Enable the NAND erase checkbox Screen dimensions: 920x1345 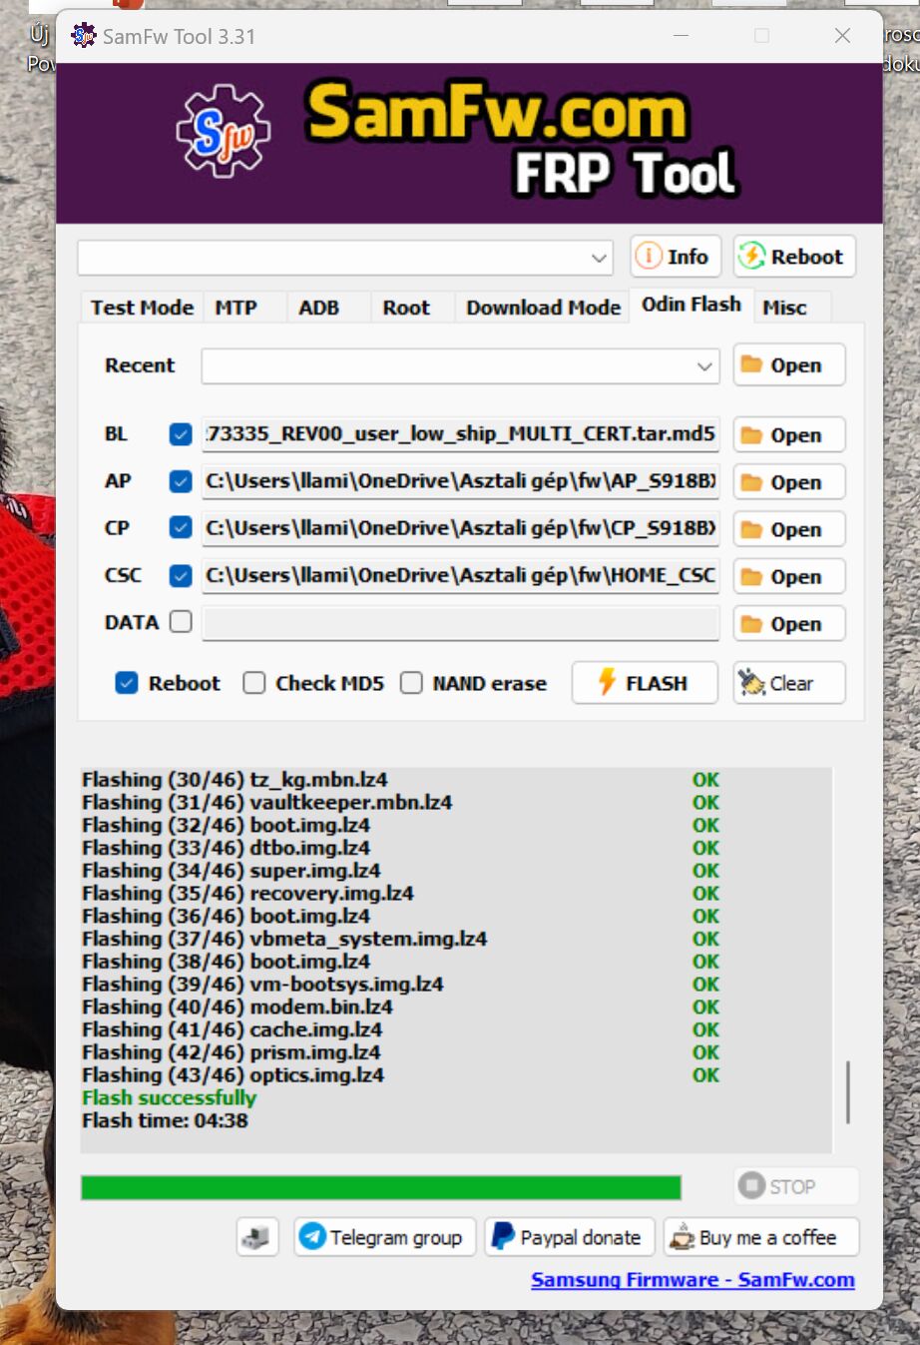pyautogui.click(x=411, y=683)
